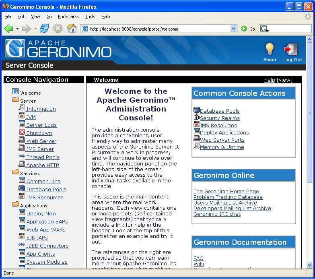Open the address bar URL history dropdown

pos(233,29)
